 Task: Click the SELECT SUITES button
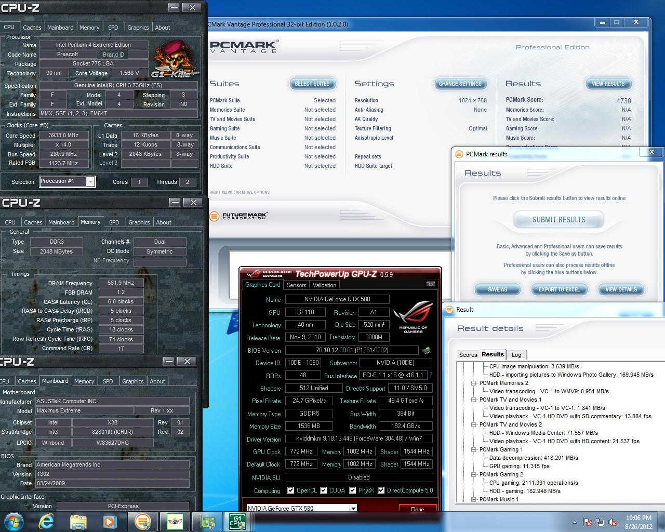(312, 84)
